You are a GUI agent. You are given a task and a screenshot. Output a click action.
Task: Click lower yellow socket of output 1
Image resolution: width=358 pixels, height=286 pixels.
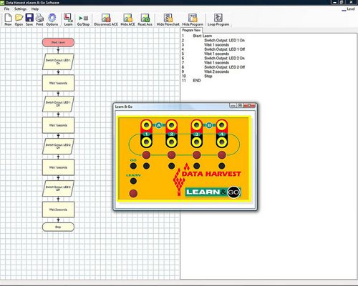[x=146, y=142]
